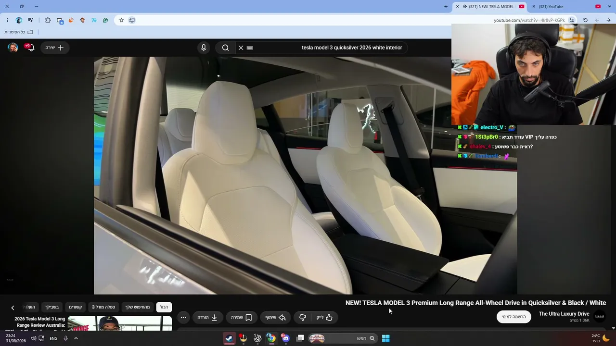Click chat username 1St3pBr0 in the stream overlay
Viewport: 616px width, 346px height.
click(x=487, y=137)
